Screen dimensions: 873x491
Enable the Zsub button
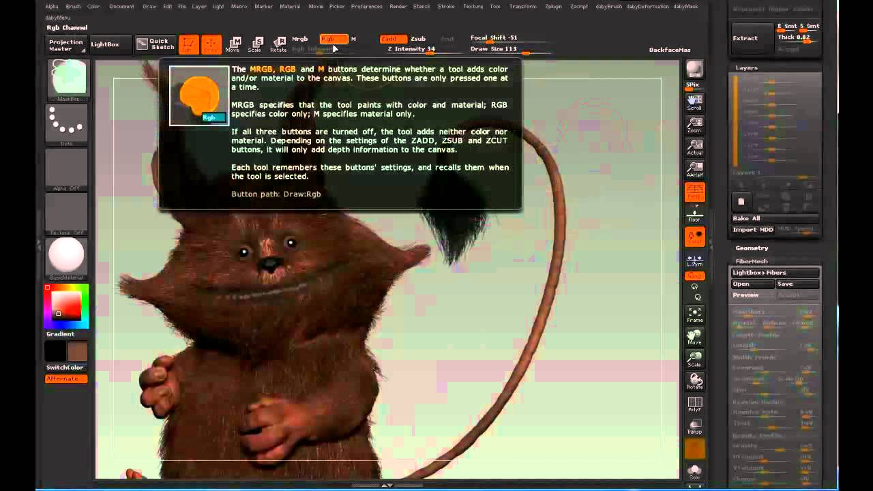418,39
